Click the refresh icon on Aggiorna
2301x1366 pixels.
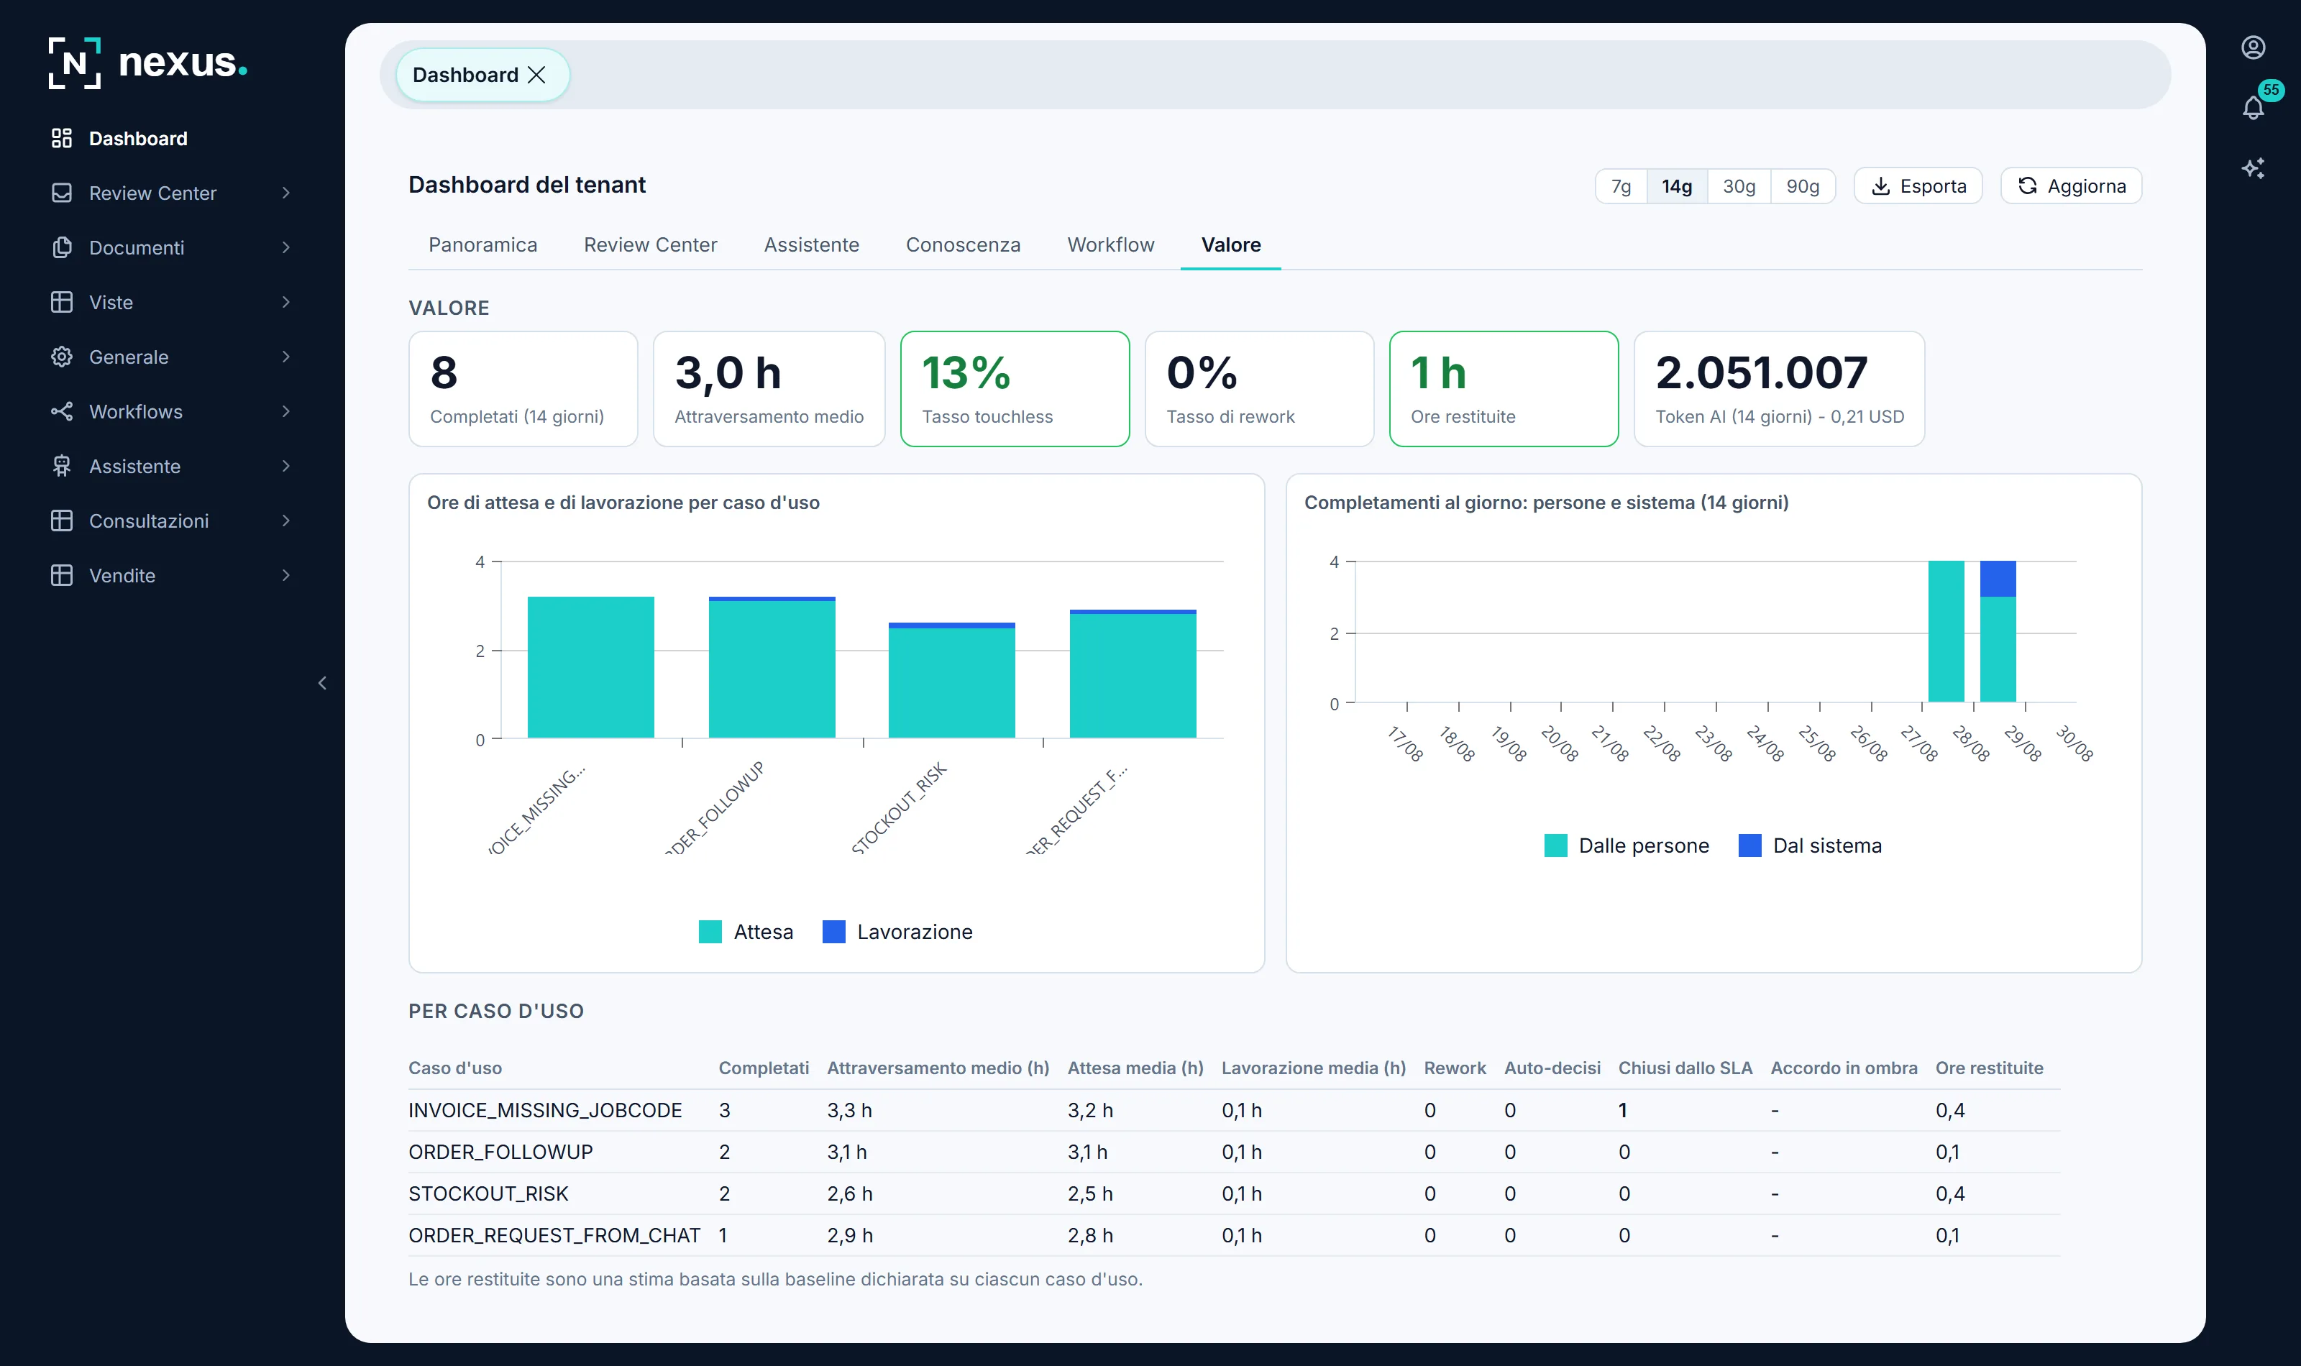click(x=2028, y=186)
